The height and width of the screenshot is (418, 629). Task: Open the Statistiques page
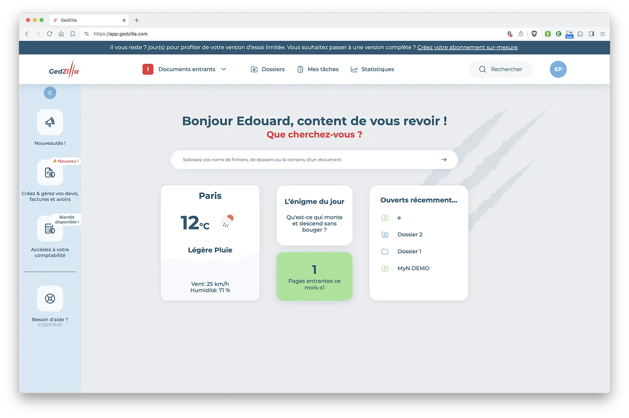[372, 69]
